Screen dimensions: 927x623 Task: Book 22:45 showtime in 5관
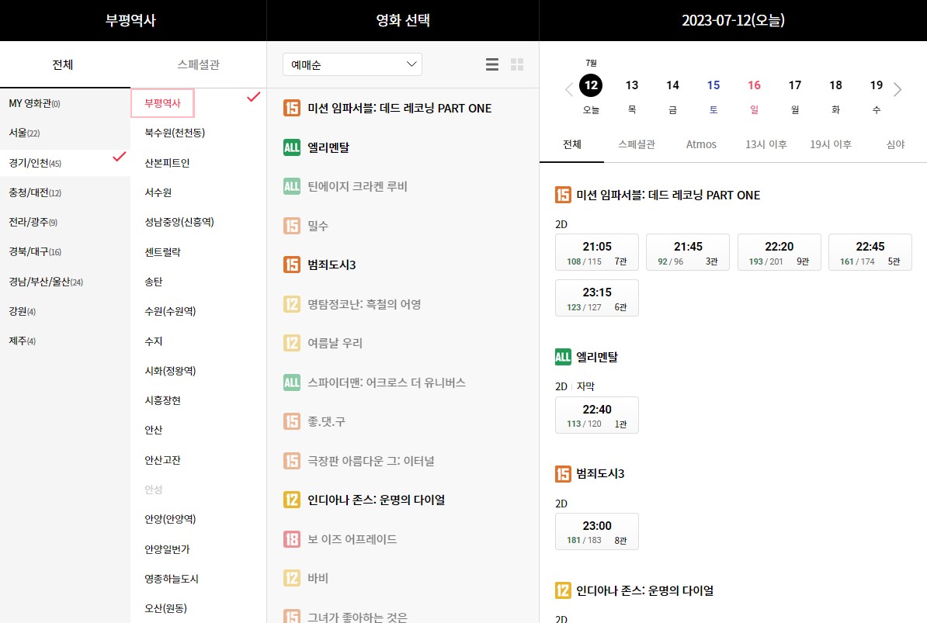(x=870, y=252)
